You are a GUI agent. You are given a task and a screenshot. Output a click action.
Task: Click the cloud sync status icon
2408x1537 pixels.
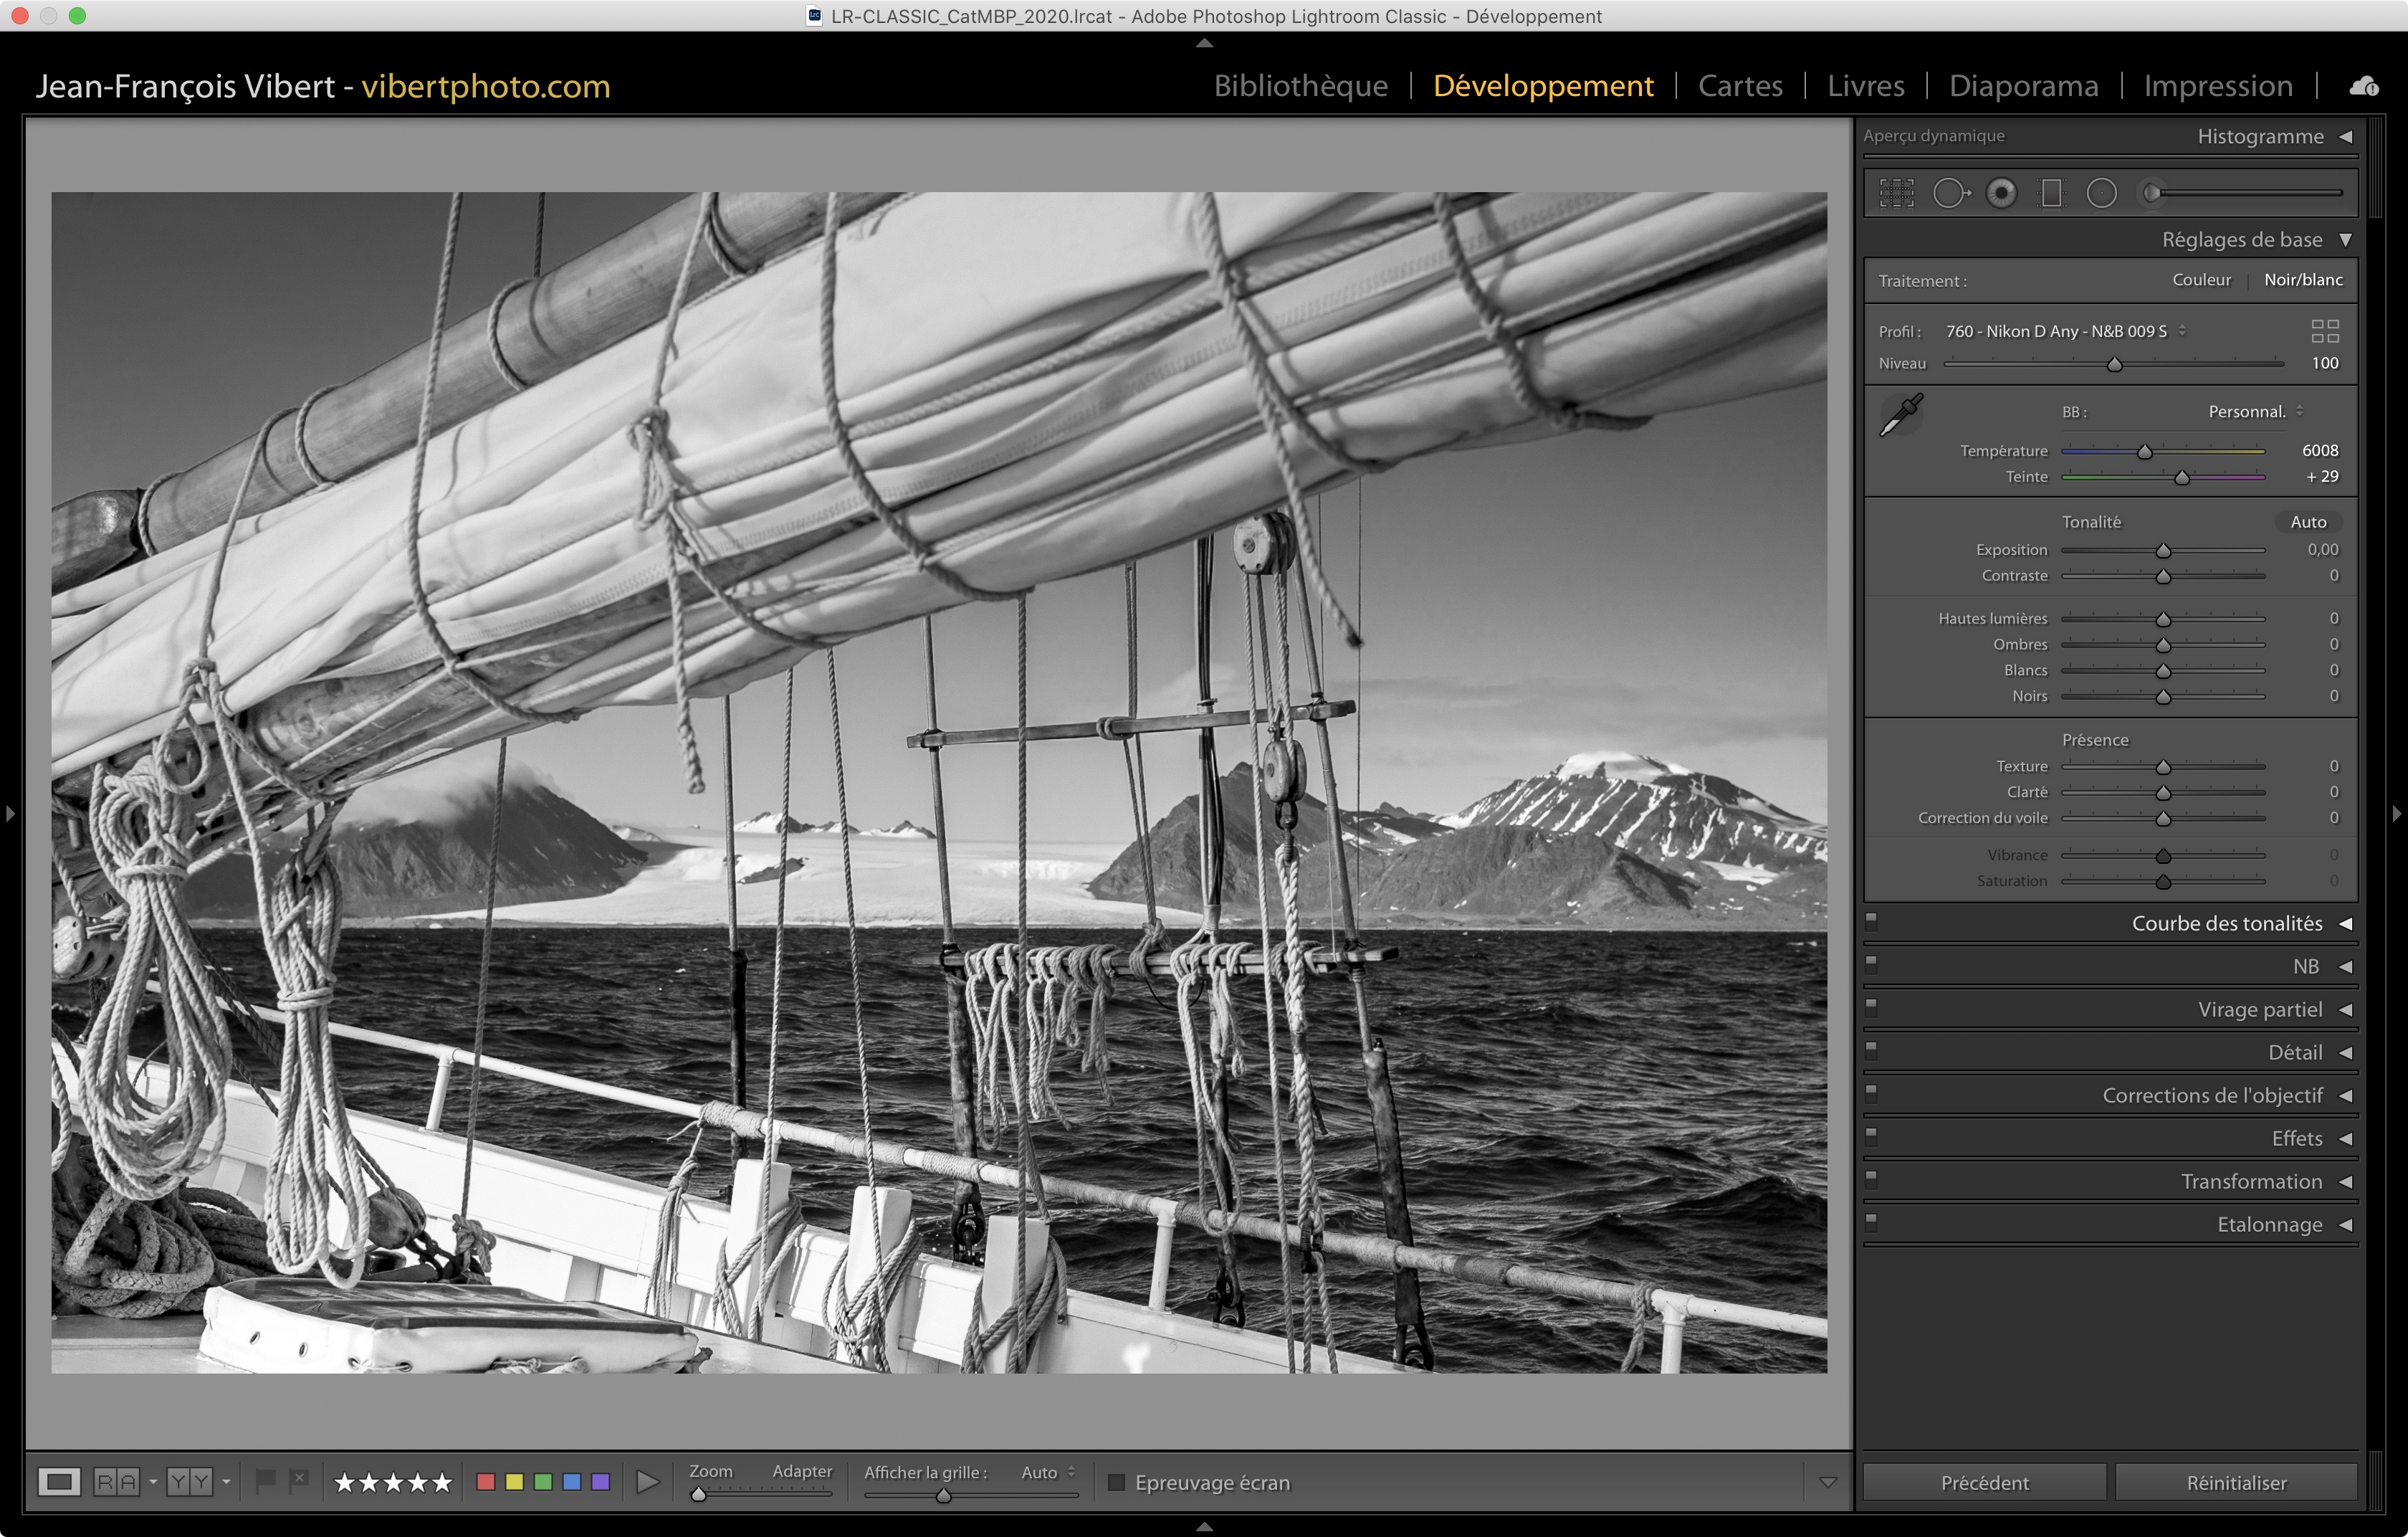[x=2364, y=87]
